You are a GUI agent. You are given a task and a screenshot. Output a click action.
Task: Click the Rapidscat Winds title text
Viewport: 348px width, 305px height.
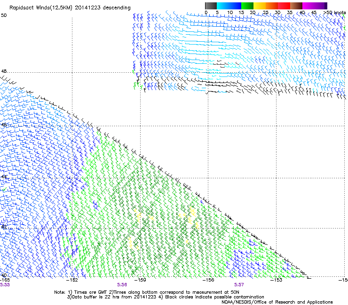coord(70,8)
